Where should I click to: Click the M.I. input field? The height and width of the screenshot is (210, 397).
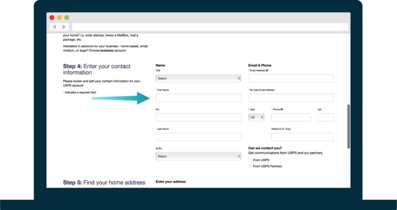(198, 118)
